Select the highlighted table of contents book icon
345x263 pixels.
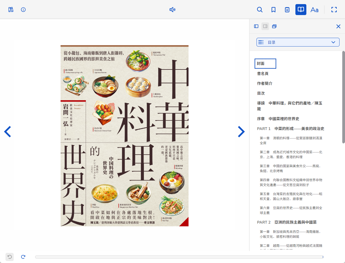pos(301,10)
